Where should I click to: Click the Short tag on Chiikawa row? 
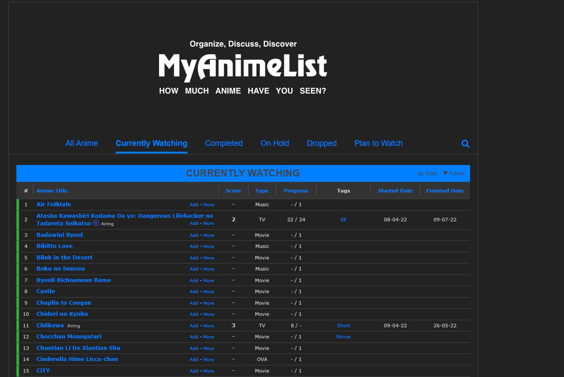coord(343,326)
